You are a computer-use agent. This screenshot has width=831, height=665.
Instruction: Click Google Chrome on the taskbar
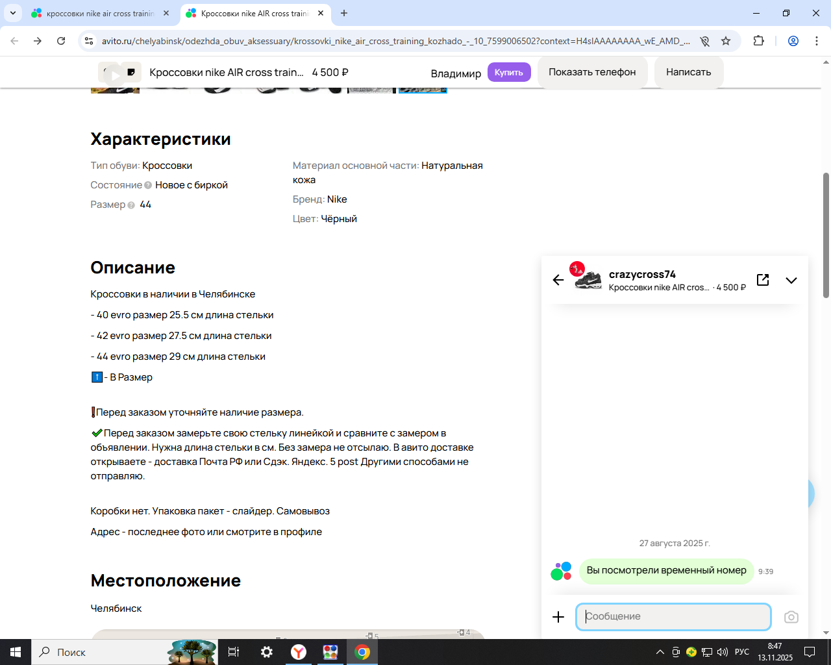tap(362, 652)
